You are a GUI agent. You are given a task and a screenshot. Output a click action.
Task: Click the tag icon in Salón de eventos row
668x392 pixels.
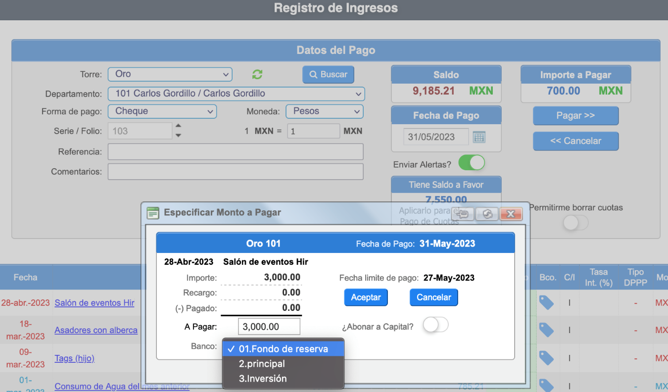point(546,302)
